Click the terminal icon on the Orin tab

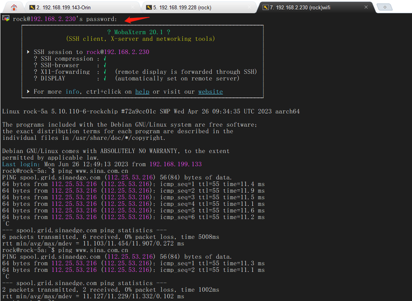[x=32, y=7]
